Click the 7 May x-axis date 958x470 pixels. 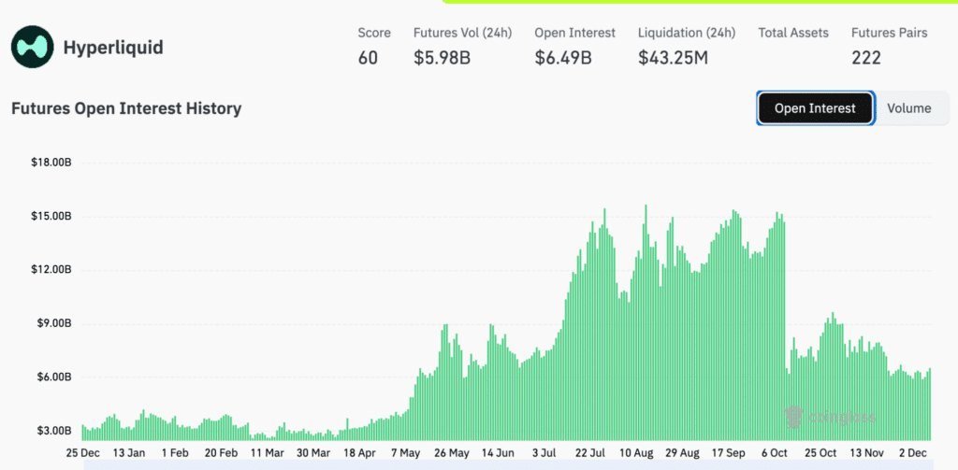pos(406,453)
